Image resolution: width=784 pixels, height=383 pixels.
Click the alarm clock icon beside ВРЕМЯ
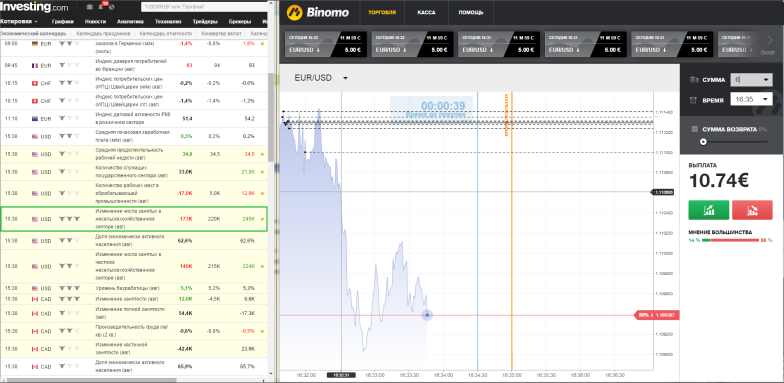pos(693,100)
